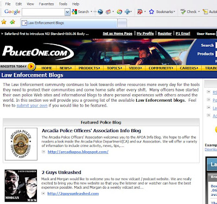
Task: Click the first sidebar bullet icon (RS)
Action: tap(208, 92)
